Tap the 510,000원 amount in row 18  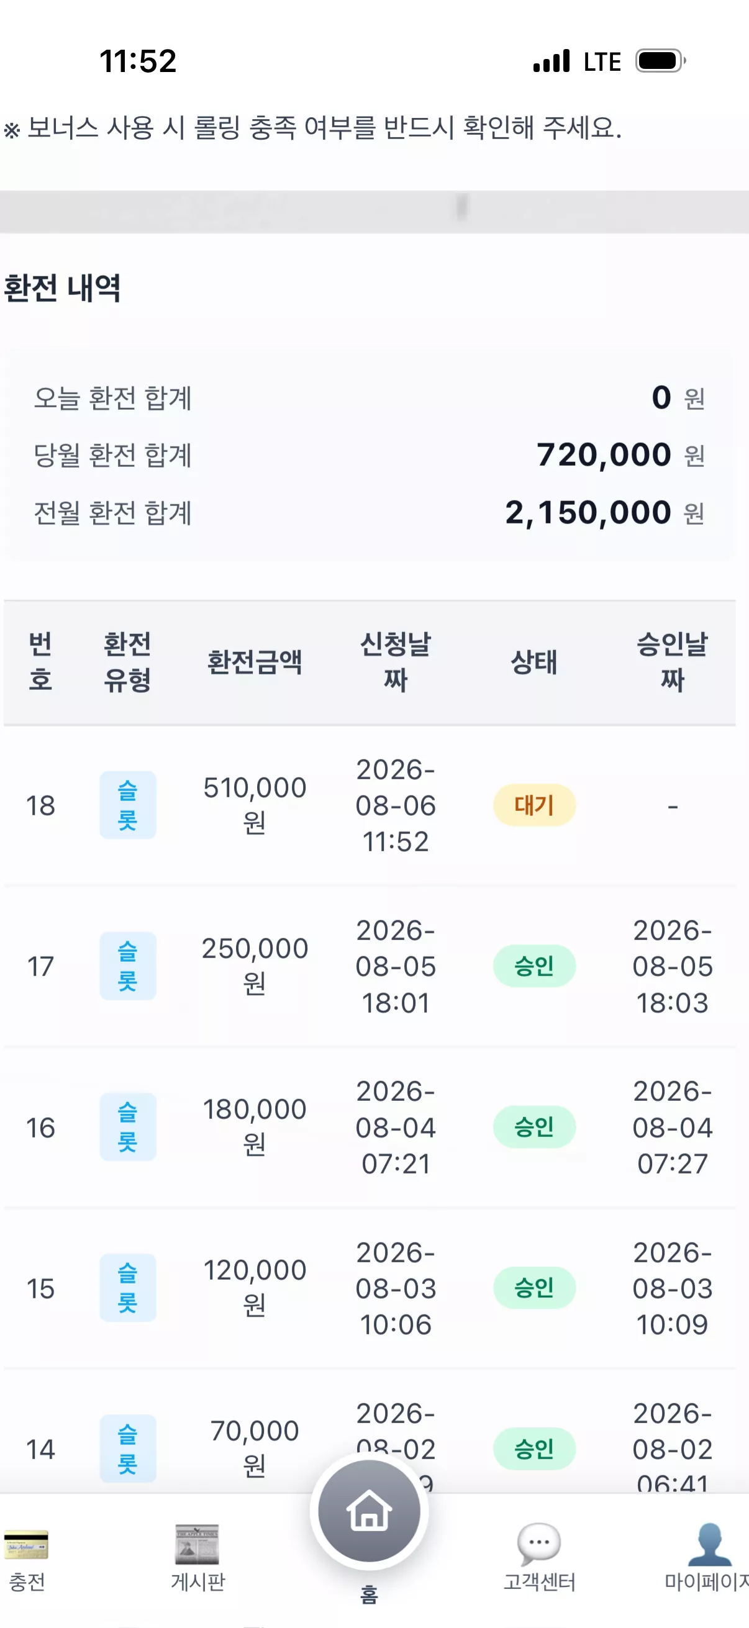[x=255, y=805]
